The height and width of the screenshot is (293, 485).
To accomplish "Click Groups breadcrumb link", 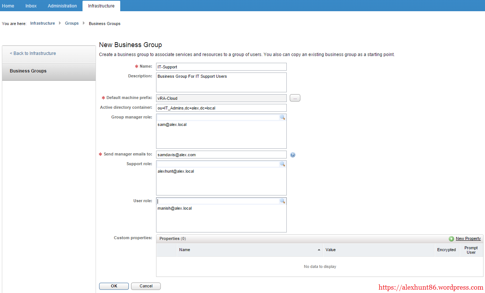I will click(x=72, y=24).
